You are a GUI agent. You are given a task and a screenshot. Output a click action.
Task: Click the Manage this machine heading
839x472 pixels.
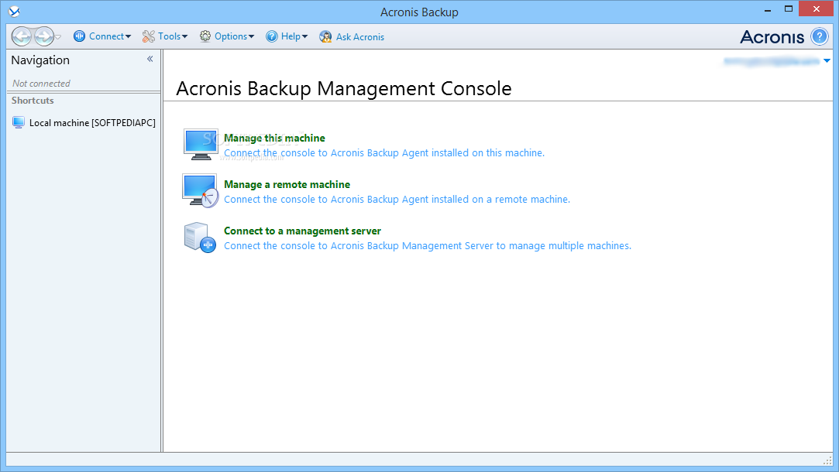[274, 138]
